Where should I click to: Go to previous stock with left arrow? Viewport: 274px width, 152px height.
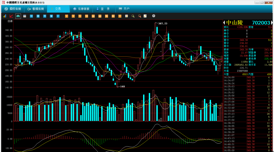point(224,23)
